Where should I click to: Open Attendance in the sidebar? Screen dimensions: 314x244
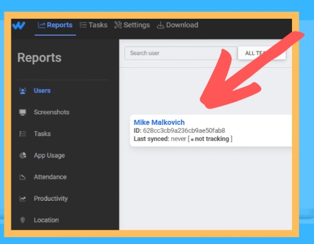click(50, 177)
